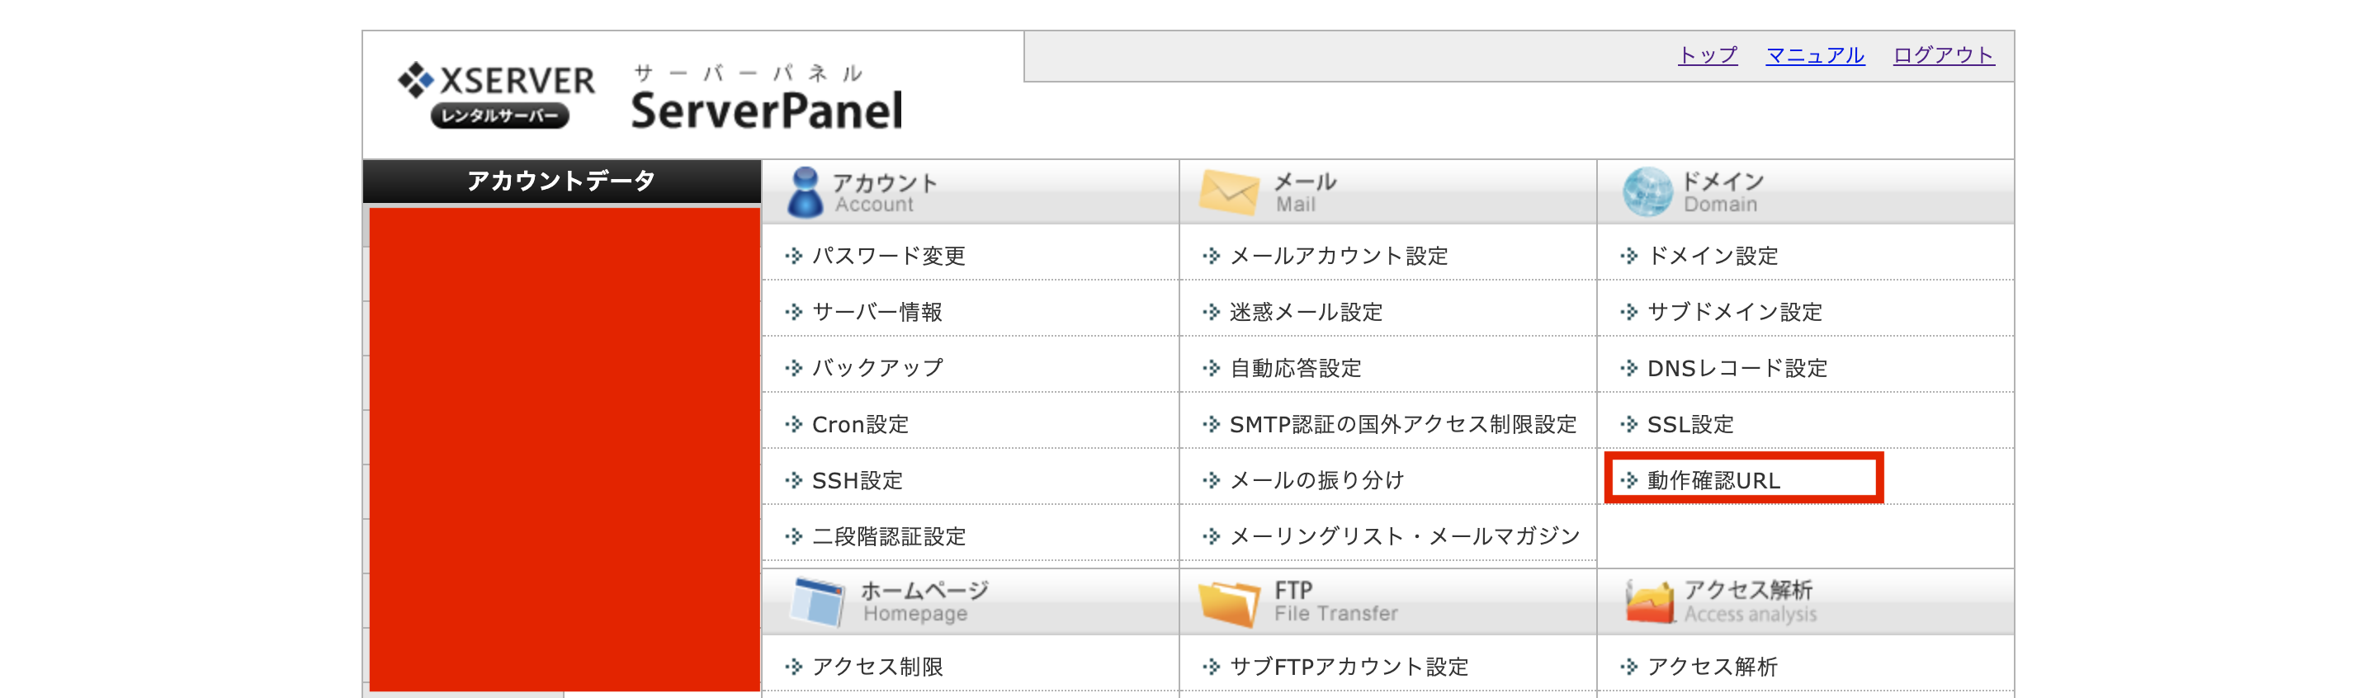Open アクセス制限 under Homepage
This screenshot has height=698, width=2377.
[877, 667]
